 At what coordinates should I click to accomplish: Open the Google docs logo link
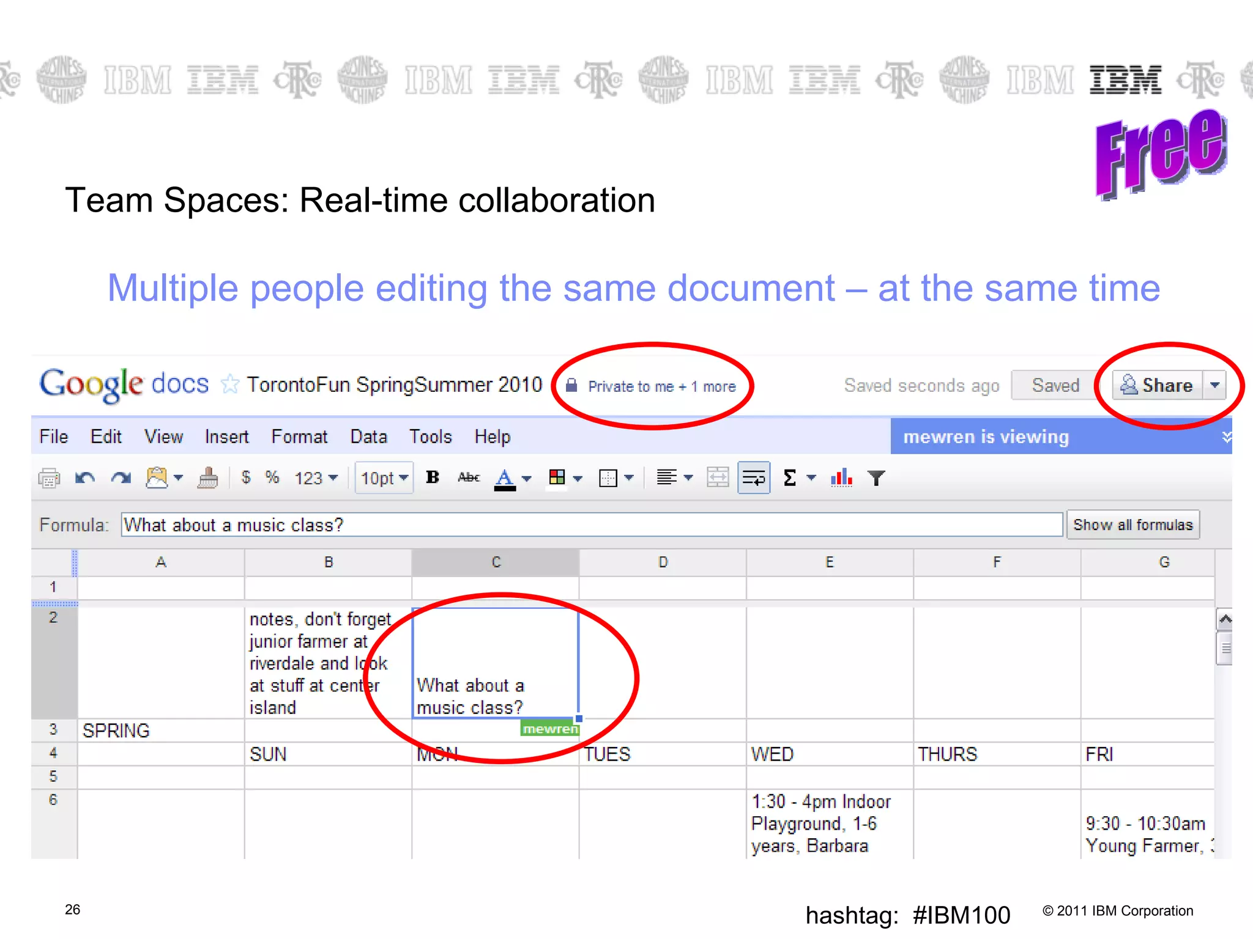(x=124, y=385)
